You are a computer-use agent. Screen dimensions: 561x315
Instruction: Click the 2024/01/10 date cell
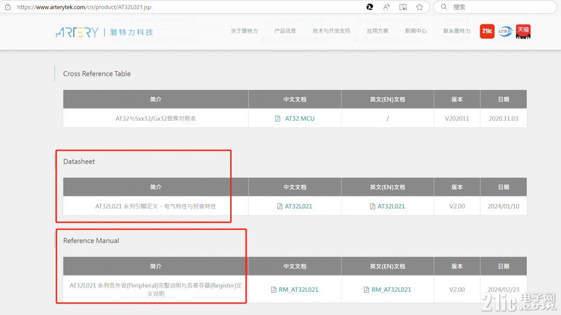click(x=503, y=206)
